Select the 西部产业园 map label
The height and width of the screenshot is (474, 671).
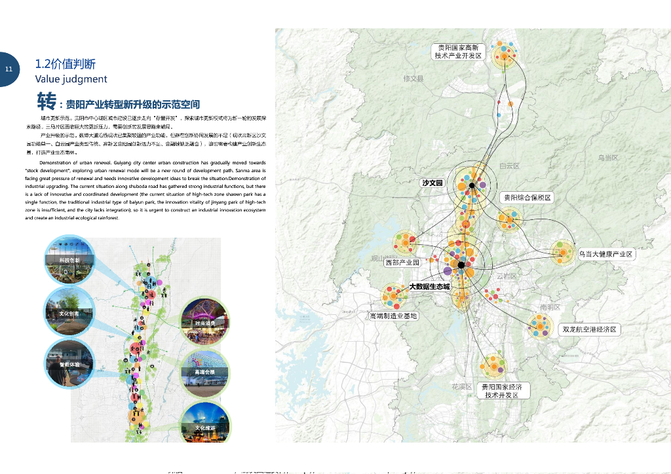pyautogui.click(x=402, y=263)
